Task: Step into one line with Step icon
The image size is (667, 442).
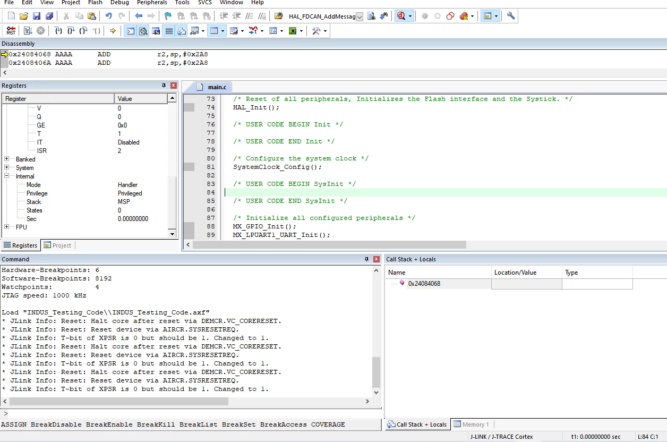Action: (x=58, y=31)
